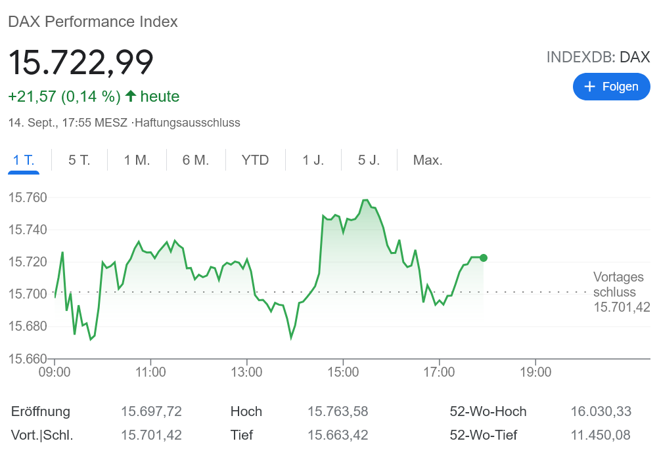
Task: Switch the chart to YTD
Action: [x=255, y=160]
